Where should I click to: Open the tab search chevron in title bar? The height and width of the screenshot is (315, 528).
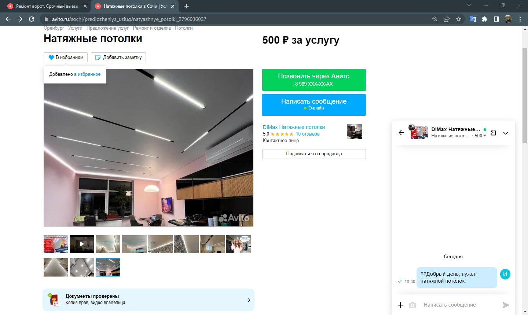469,5
